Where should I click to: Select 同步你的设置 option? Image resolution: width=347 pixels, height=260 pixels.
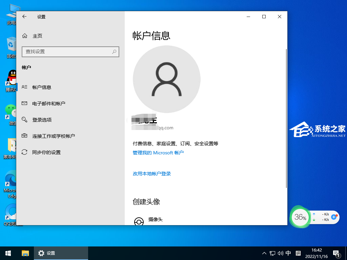tap(46, 152)
